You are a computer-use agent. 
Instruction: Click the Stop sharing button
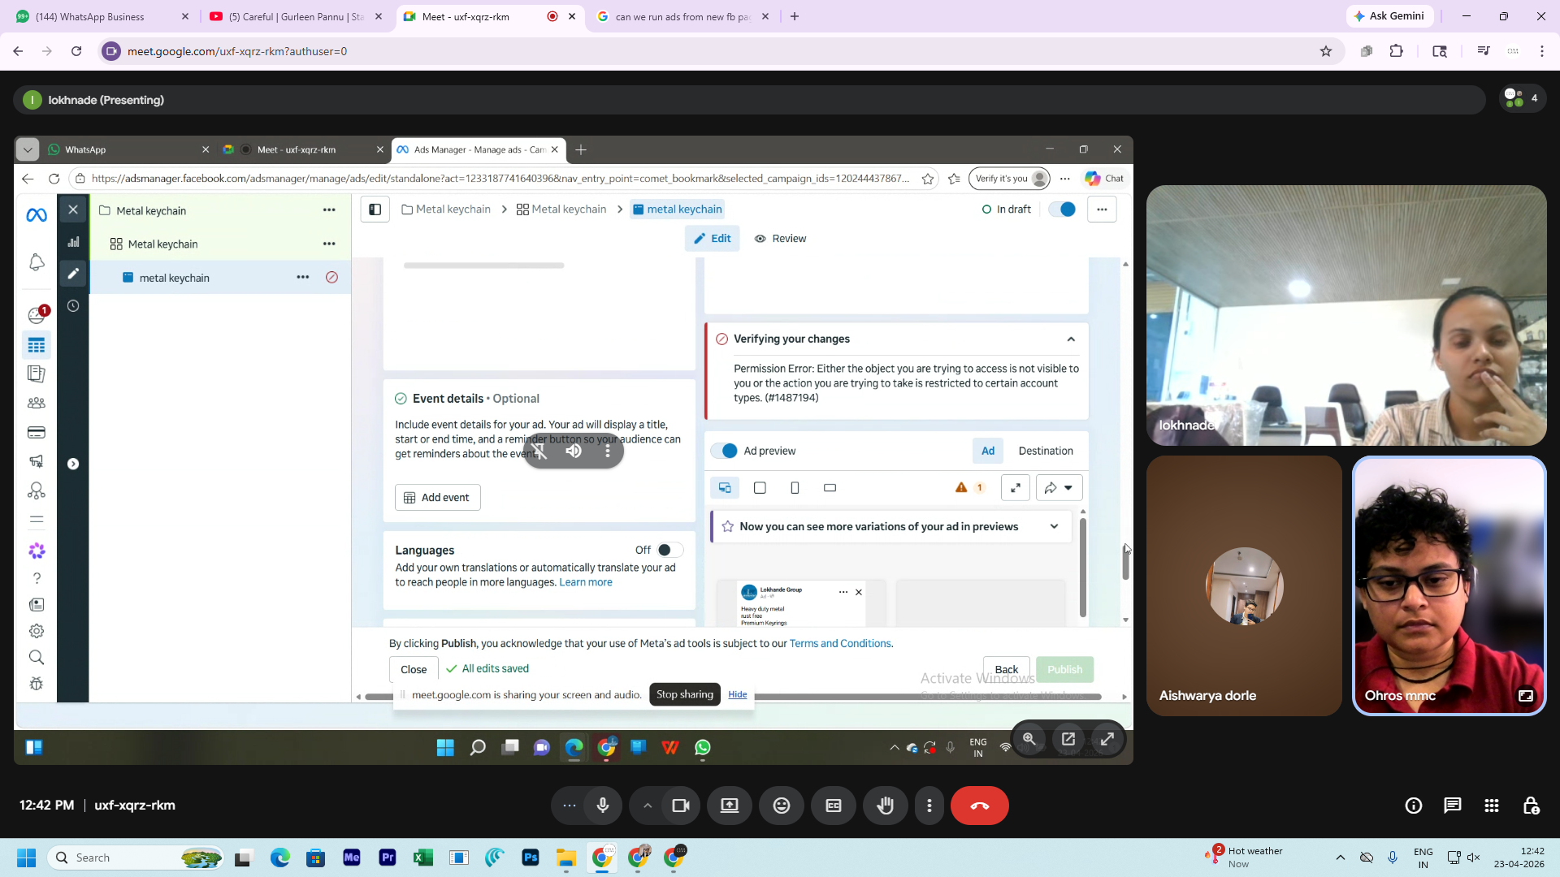(684, 694)
